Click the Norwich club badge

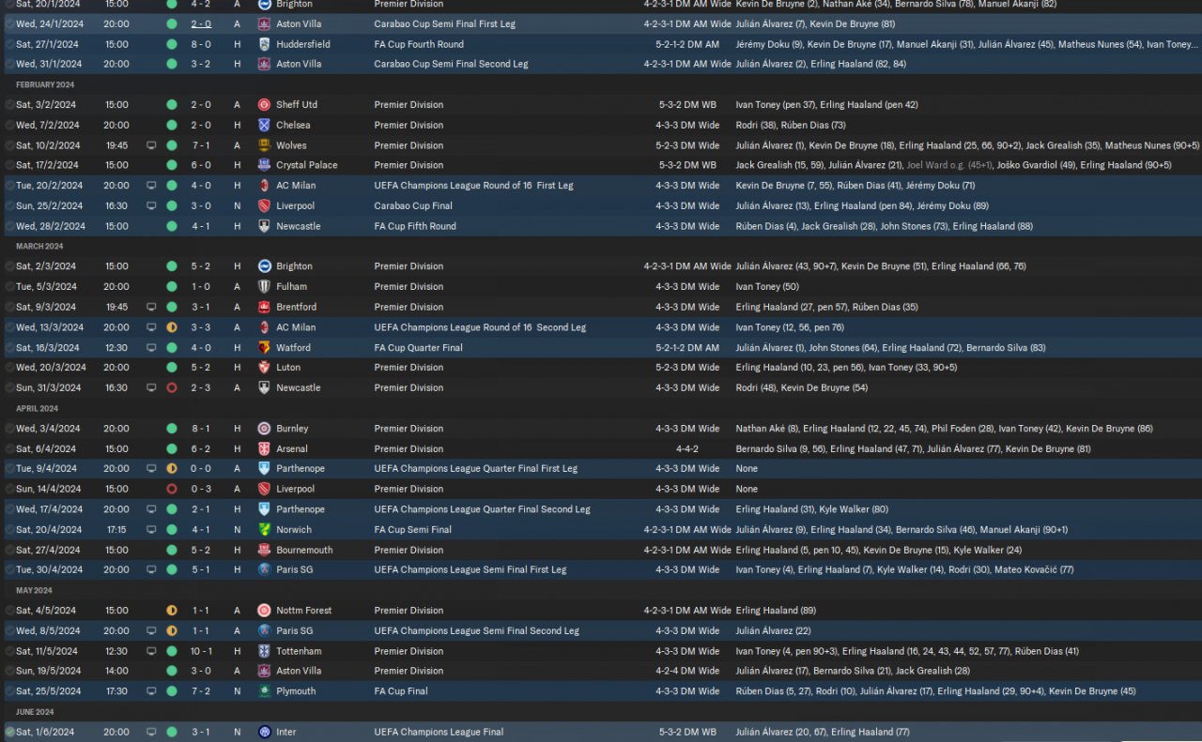pos(265,530)
